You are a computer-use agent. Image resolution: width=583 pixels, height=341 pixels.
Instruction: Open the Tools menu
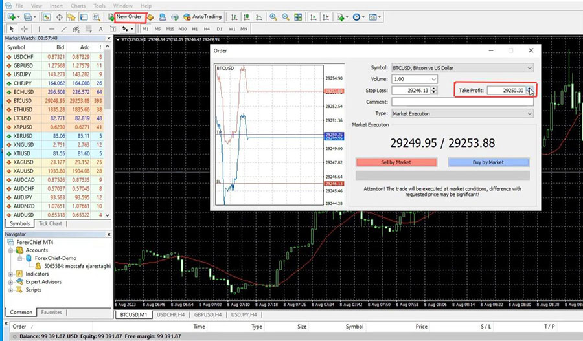point(99,6)
